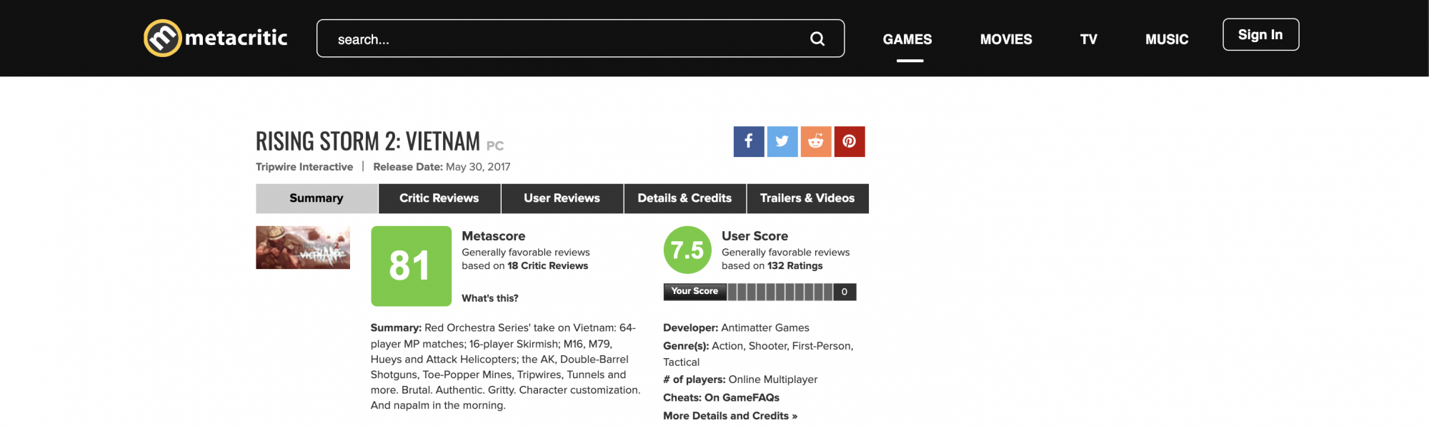The image size is (1429, 428).
Task: Click the What's this? link
Action: pyautogui.click(x=490, y=298)
